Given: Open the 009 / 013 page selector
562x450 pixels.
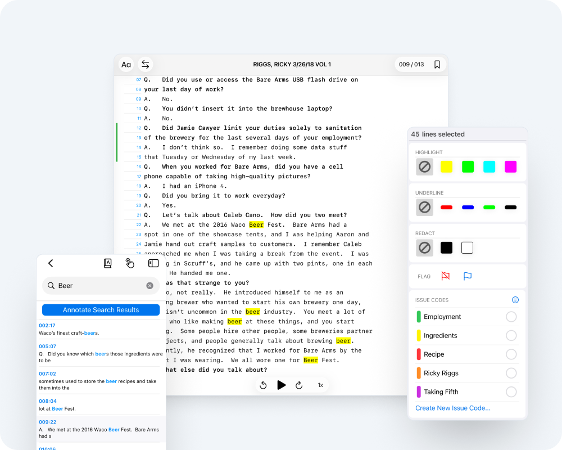Looking at the screenshot, I should tap(411, 65).
